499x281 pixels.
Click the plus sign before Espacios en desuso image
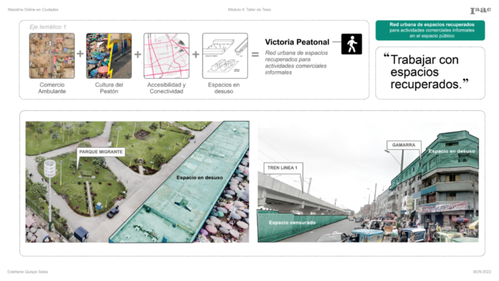tap(195, 55)
